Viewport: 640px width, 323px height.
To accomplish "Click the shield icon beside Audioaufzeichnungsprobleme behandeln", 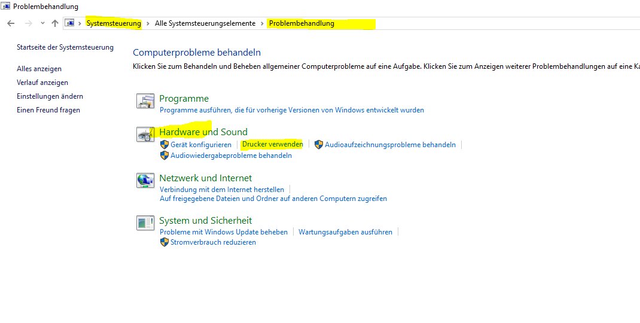I will click(x=319, y=145).
